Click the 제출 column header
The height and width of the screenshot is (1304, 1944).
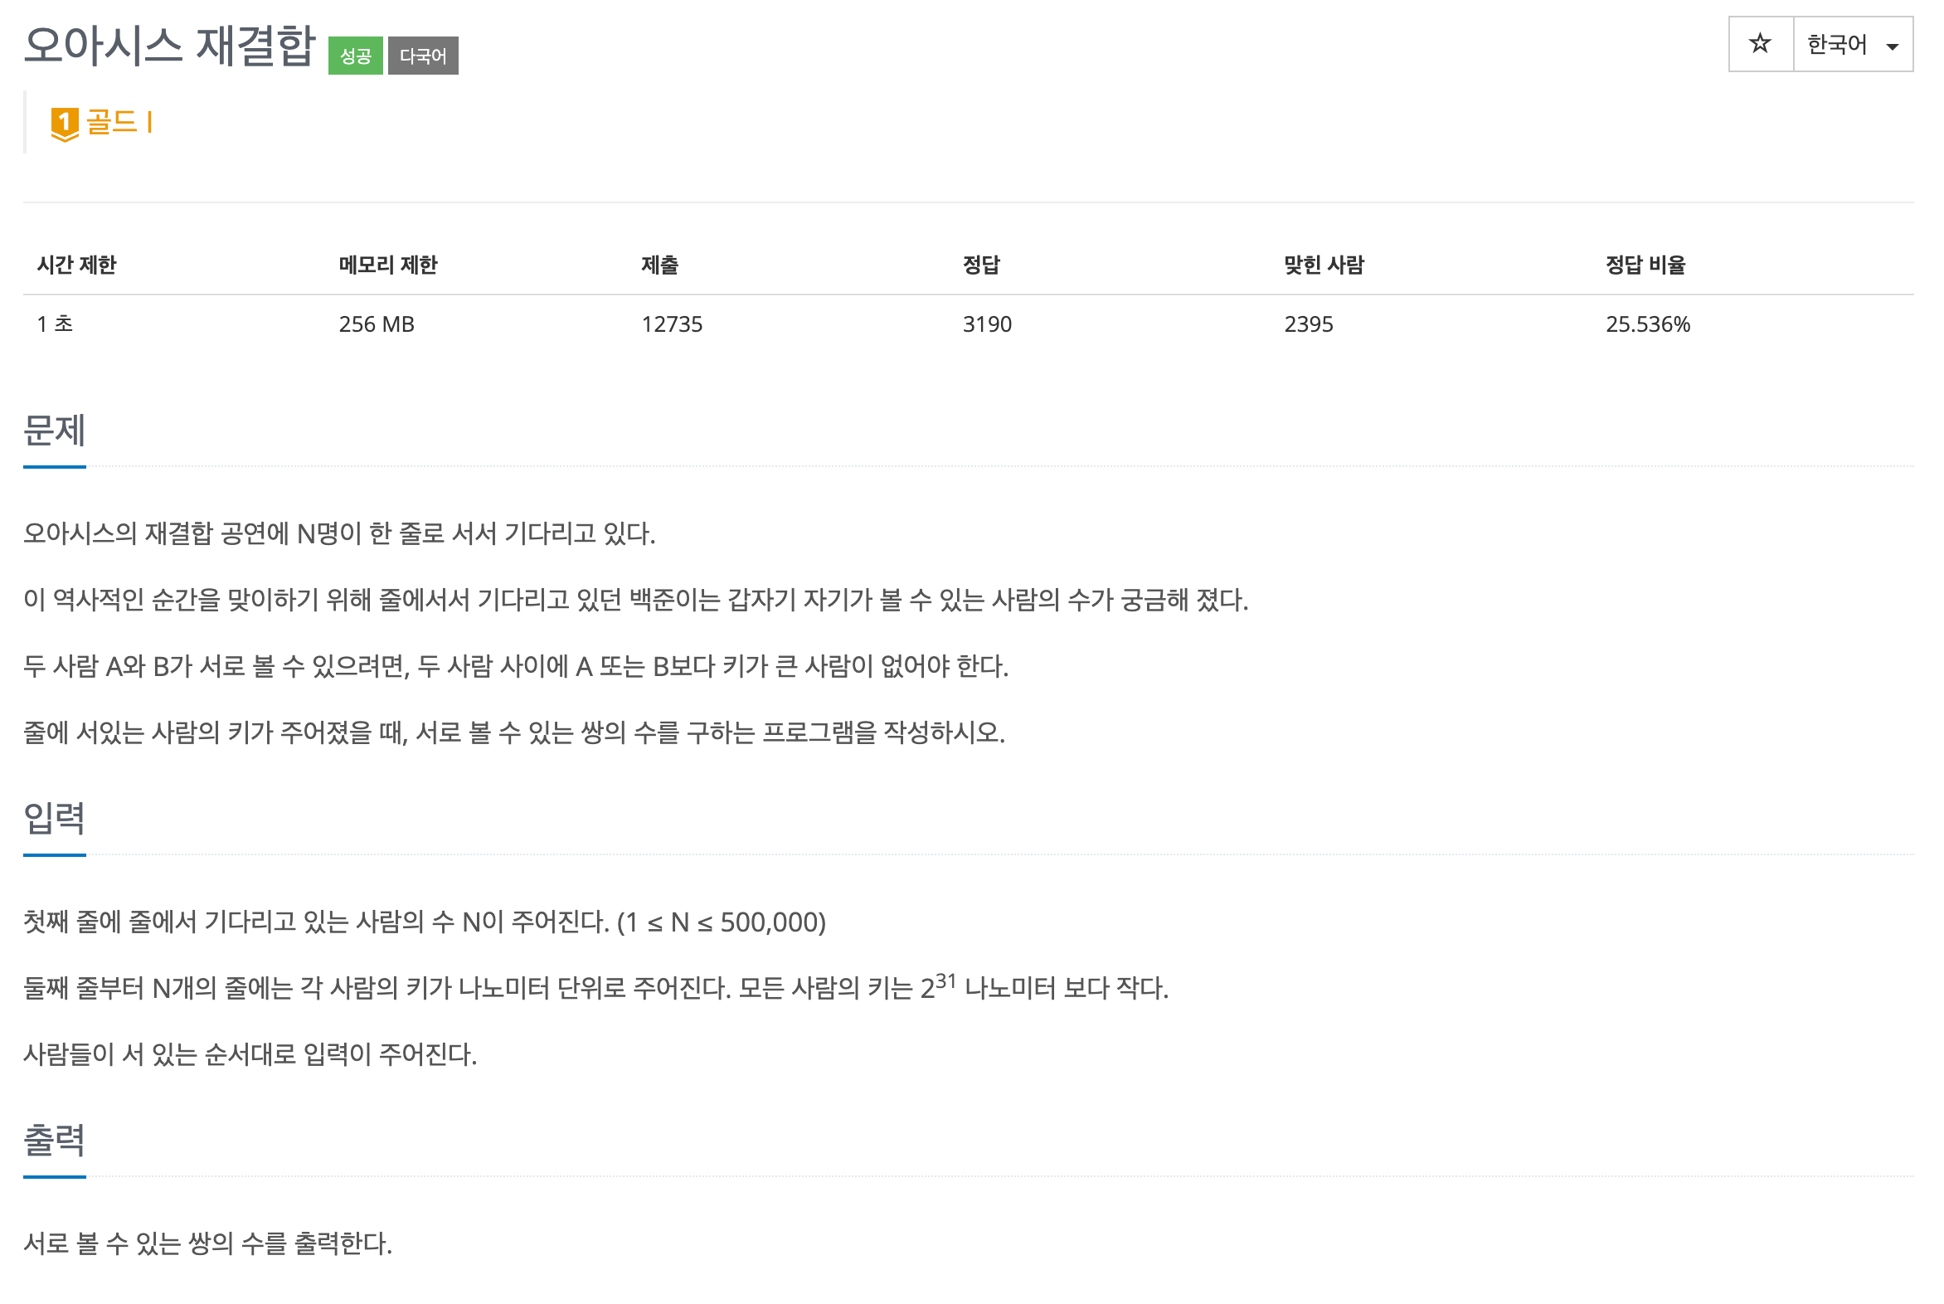659,265
